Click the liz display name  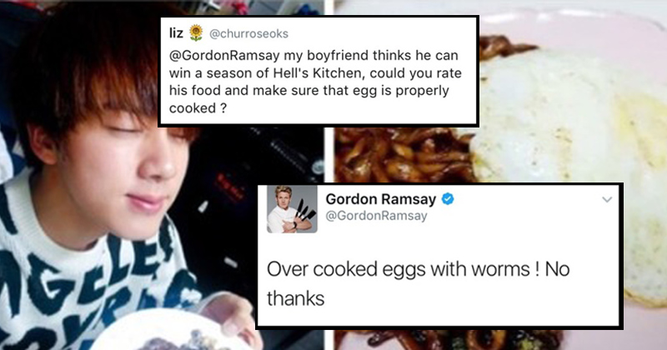[x=176, y=32]
